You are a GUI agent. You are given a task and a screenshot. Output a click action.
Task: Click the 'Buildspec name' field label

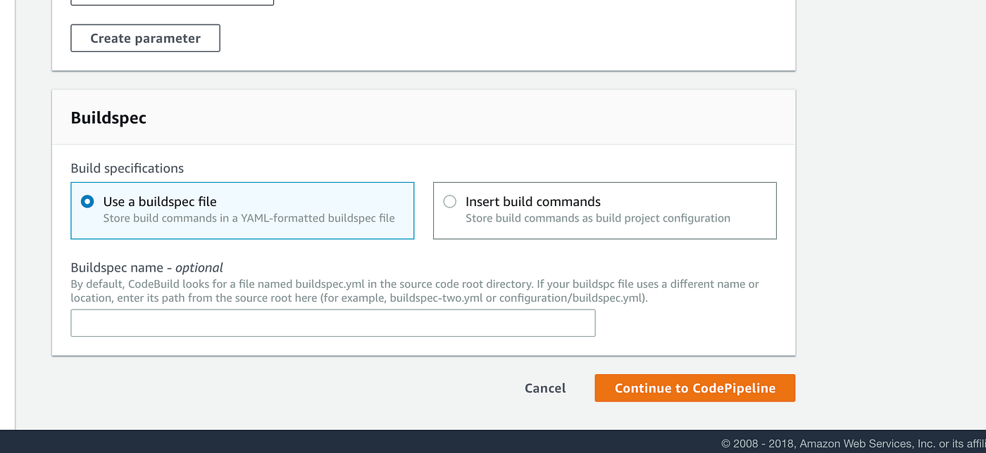pyautogui.click(x=117, y=267)
